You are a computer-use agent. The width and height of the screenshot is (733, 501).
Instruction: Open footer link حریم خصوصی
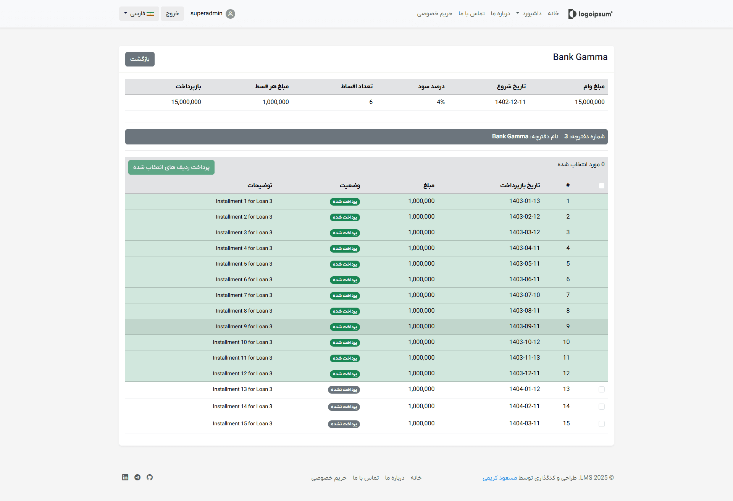[329, 478]
